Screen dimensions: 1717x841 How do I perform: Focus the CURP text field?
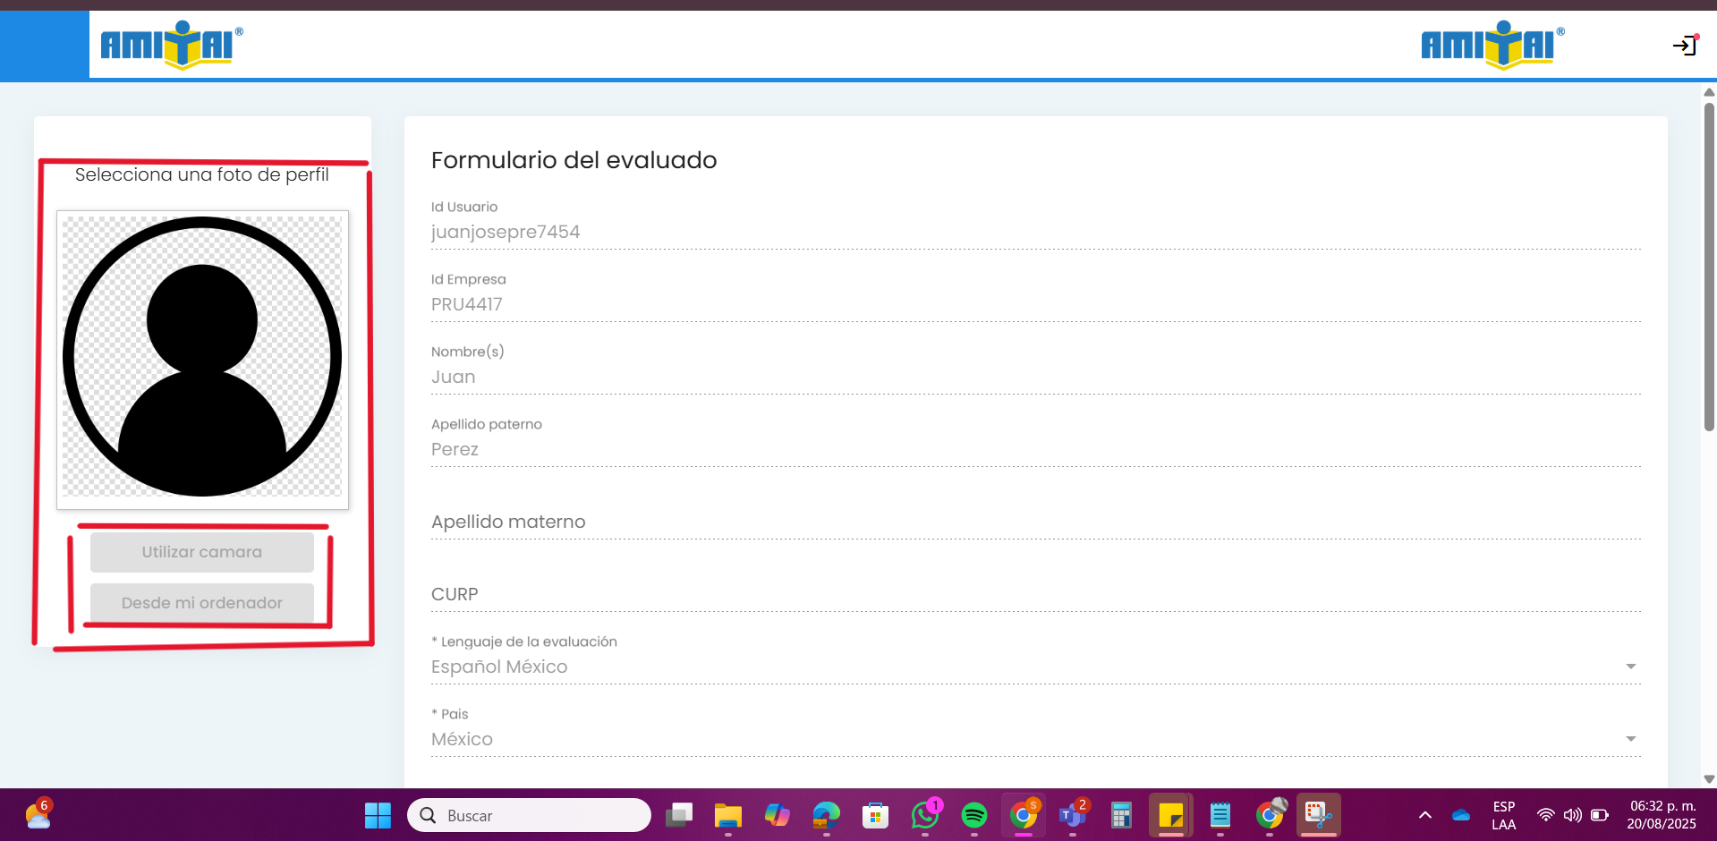tap(1035, 595)
